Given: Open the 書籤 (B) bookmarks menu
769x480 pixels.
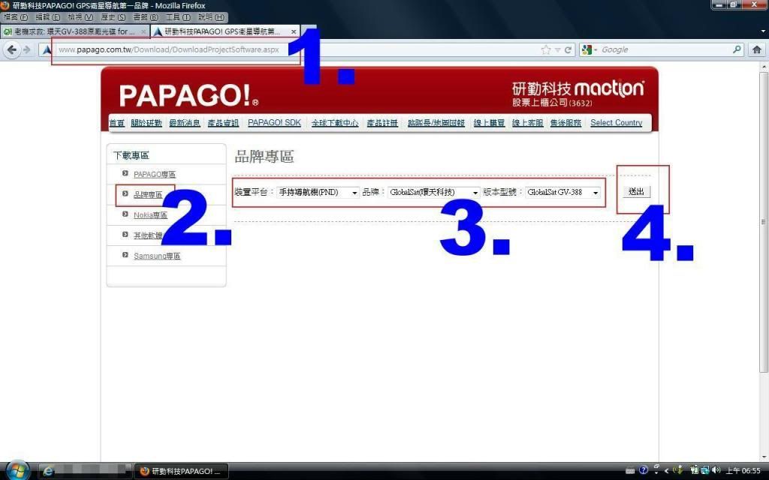Looking at the screenshot, I should pyautogui.click(x=145, y=17).
